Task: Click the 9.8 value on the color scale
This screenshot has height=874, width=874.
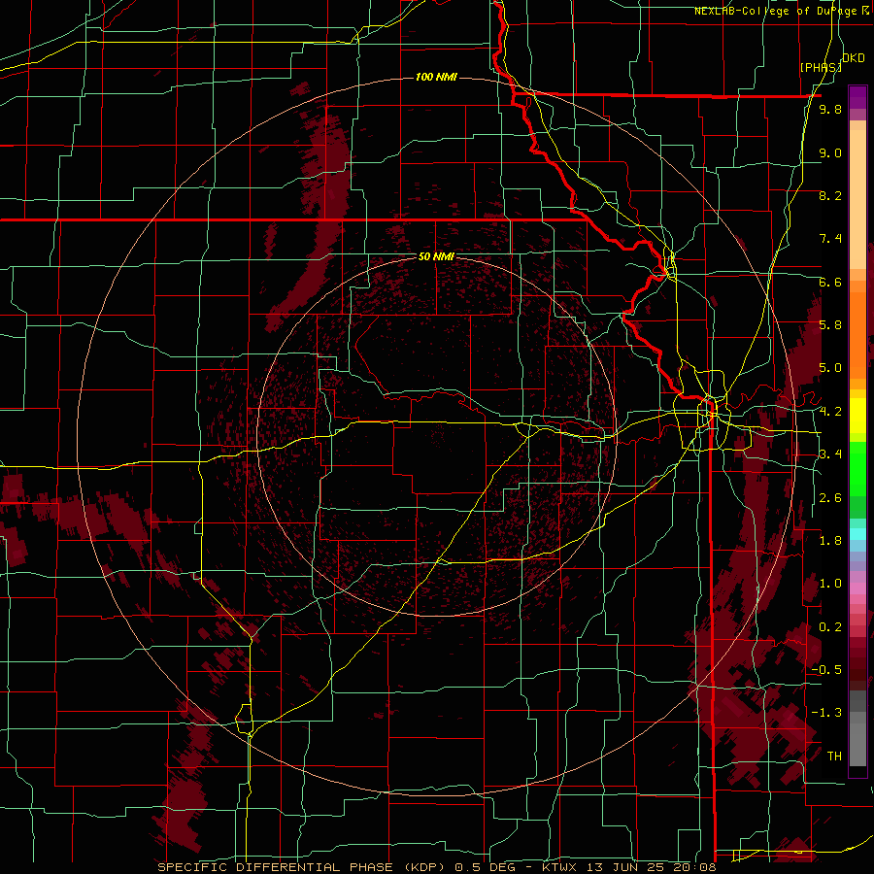Action: click(x=830, y=109)
